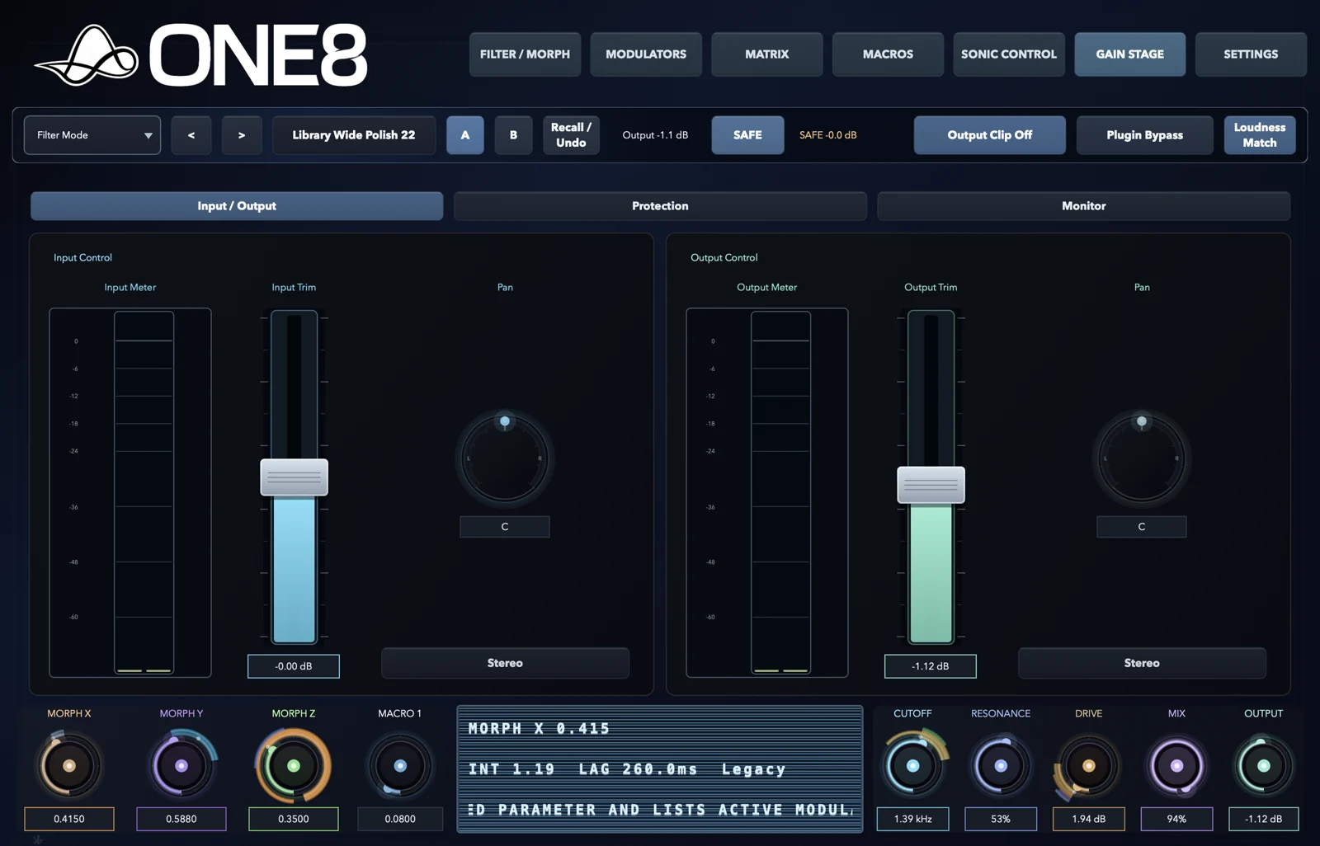
Task: Click the MACRO 1 knob
Action: click(x=400, y=766)
